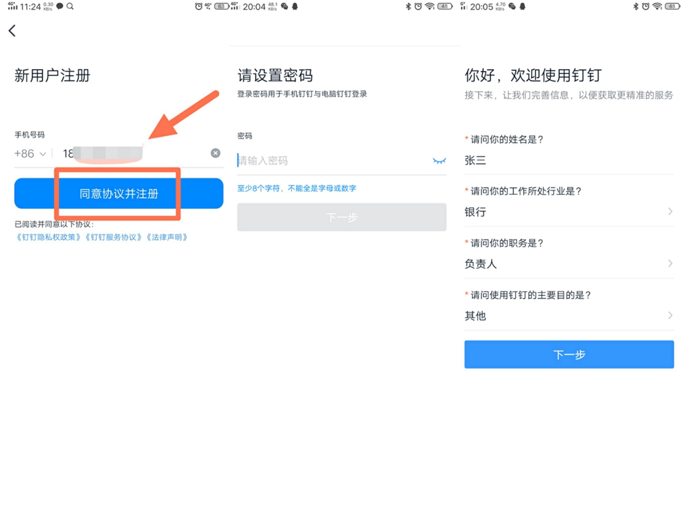This screenshot has height=518, width=691.
Task: Click the Bluetooth icon in the 20:04 status bar
Action: coord(408,6)
